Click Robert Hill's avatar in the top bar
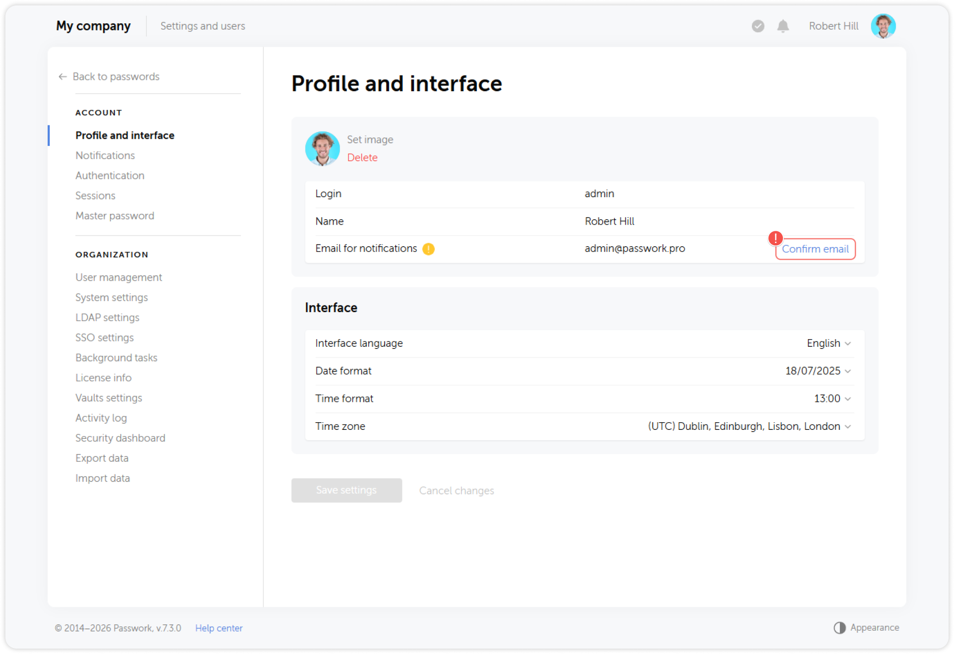 coord(883,26)
